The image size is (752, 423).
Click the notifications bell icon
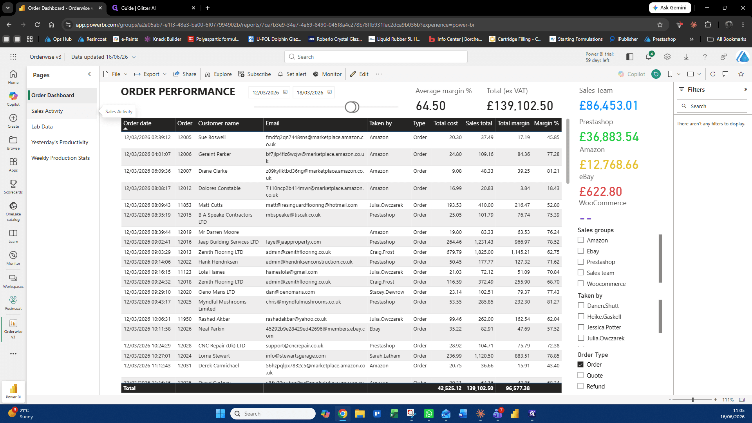point(648,57)
